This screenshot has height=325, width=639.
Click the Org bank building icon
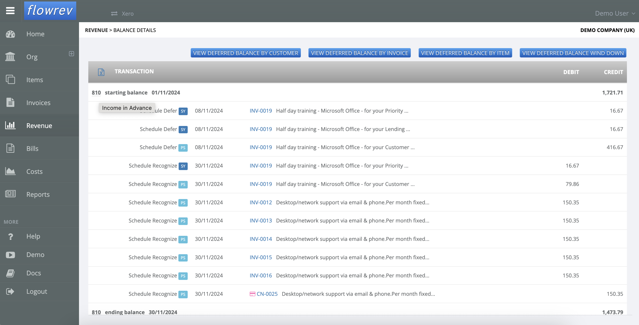pyautogui.click(x=10, y=56)
